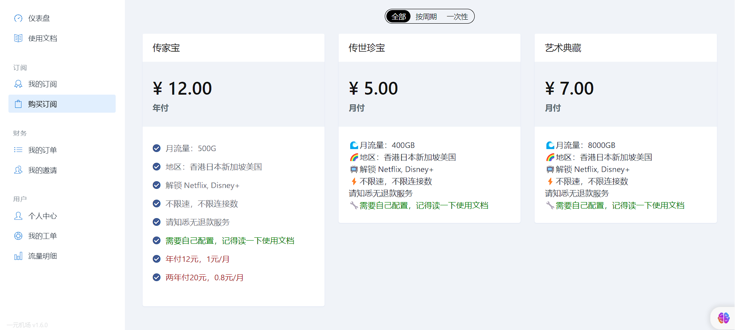This screenshot has height=330, width=735.
Task: Click the 我的邀请 people icon
Action: pyautogui.click(x=18, y=170)
